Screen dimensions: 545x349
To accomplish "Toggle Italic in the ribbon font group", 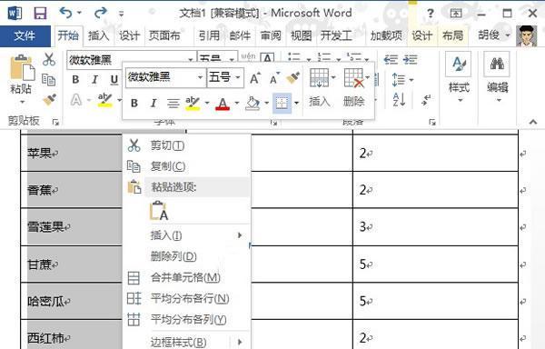I will pyautogui.click(x=94, y=80).
